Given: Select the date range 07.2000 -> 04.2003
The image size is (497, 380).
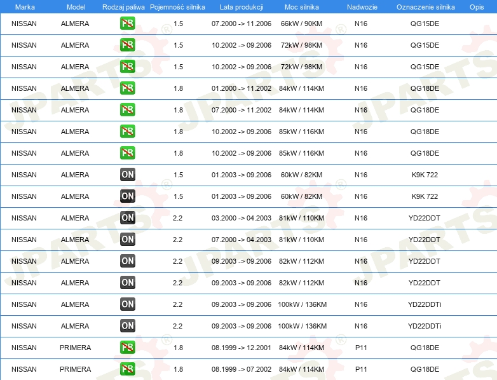Looking at the screenshot, I should coord(242,240).
